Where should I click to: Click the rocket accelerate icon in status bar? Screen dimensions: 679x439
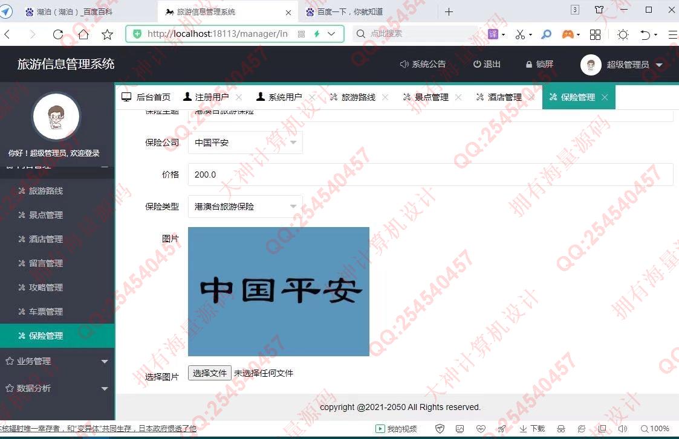[501, 429]
